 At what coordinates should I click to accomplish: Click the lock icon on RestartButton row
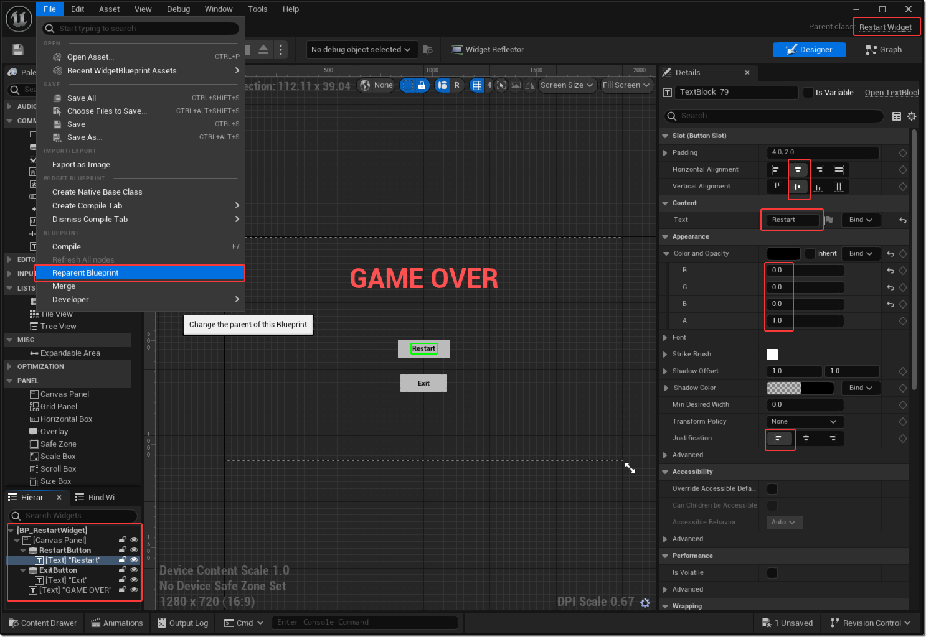click(x=123, y=551)
